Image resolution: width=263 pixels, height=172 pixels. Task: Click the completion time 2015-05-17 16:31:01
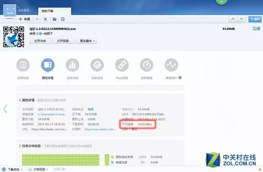[51, 124]
